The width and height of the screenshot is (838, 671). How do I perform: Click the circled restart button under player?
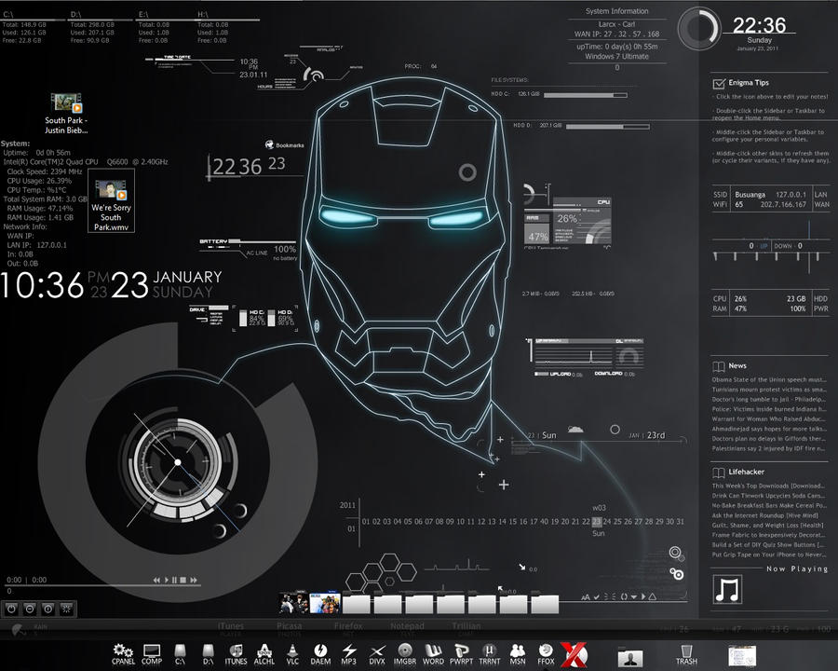click(x=48, y=609)
